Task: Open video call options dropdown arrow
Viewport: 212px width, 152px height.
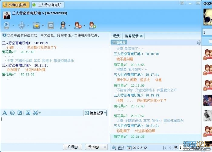Action: [13, 25]
